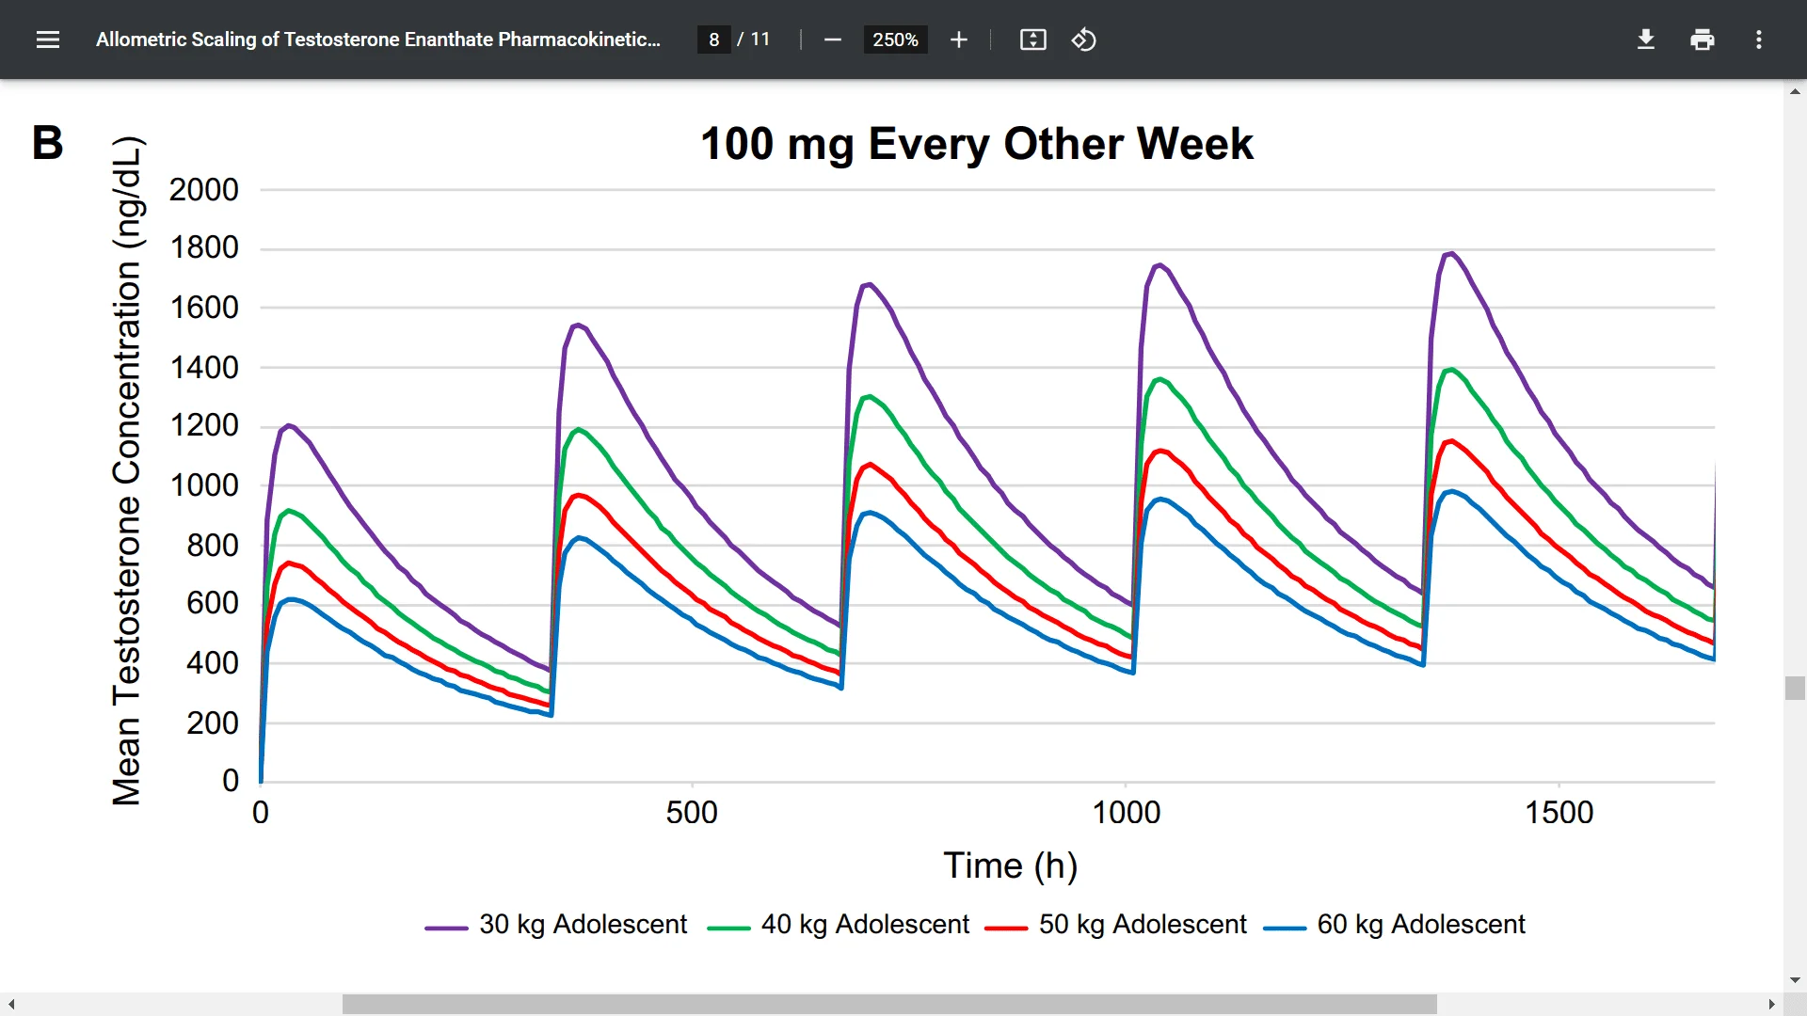Viewport: 1807px width, 1016px height.
Task: Edit the current page number field
Action: click(714, 40)
